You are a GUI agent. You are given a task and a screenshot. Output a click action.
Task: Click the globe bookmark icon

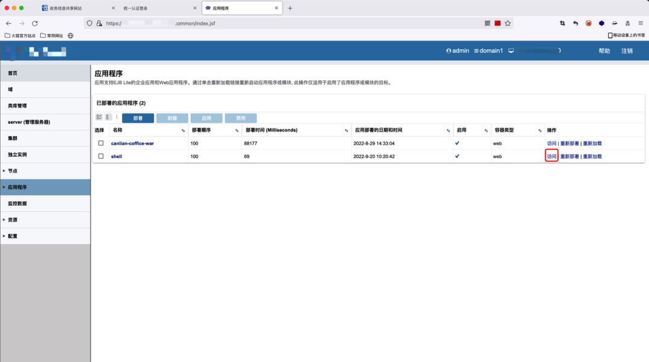pyautogui.click(x=71, y=35)
